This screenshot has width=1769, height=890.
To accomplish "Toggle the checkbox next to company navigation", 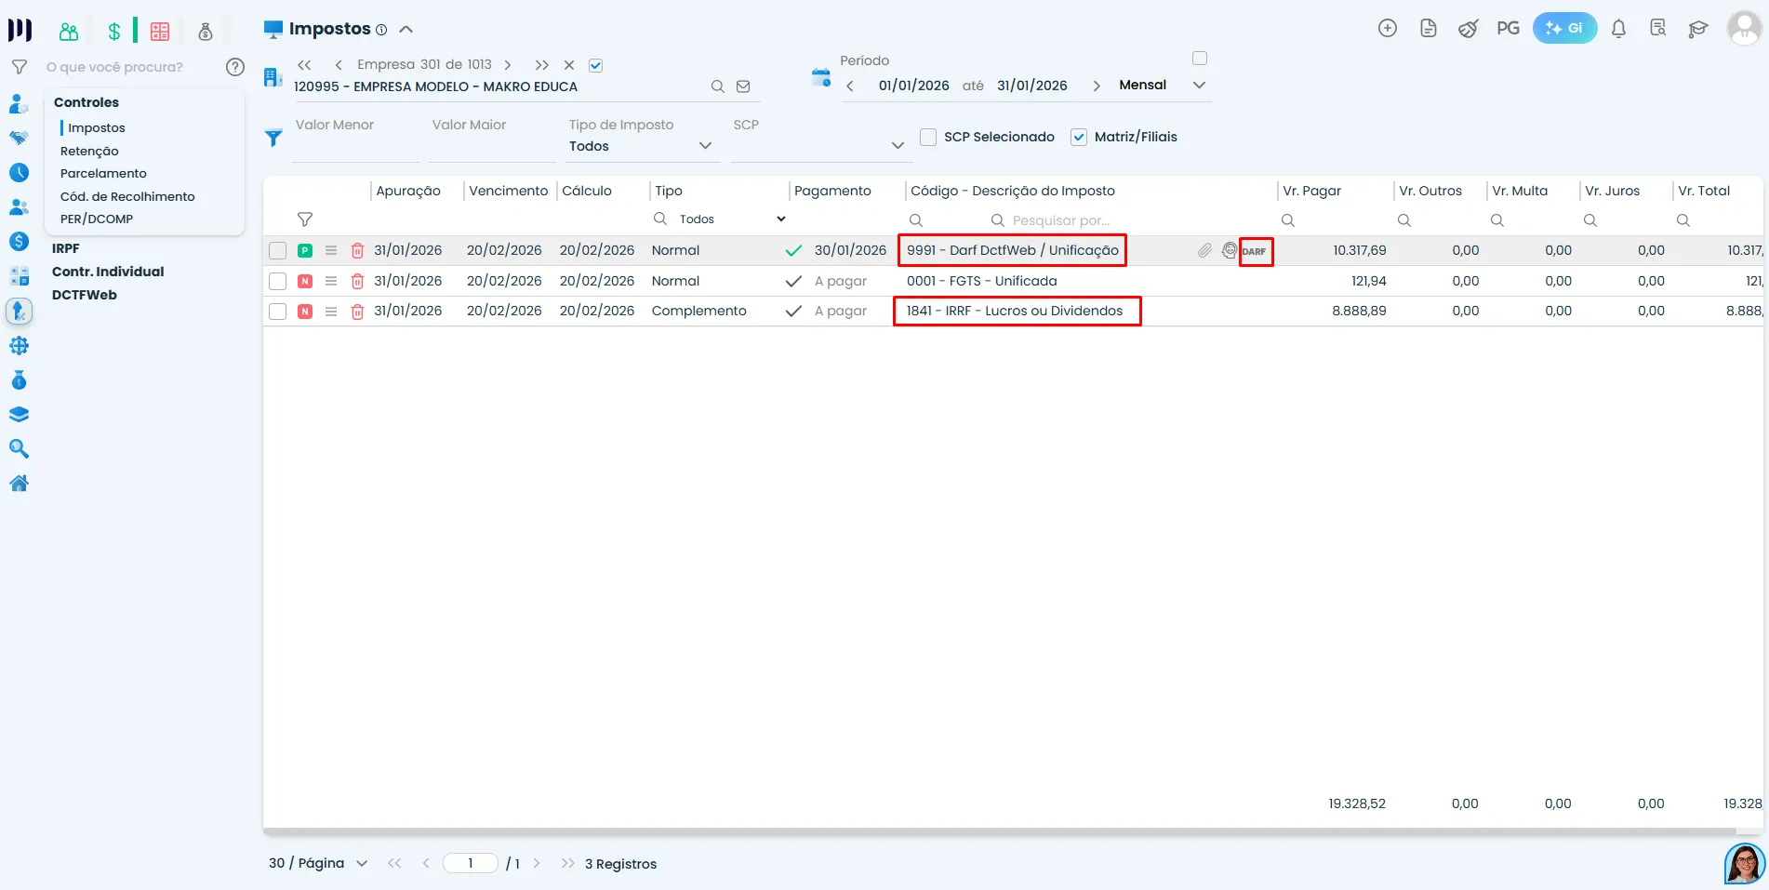I will point(596,65).
